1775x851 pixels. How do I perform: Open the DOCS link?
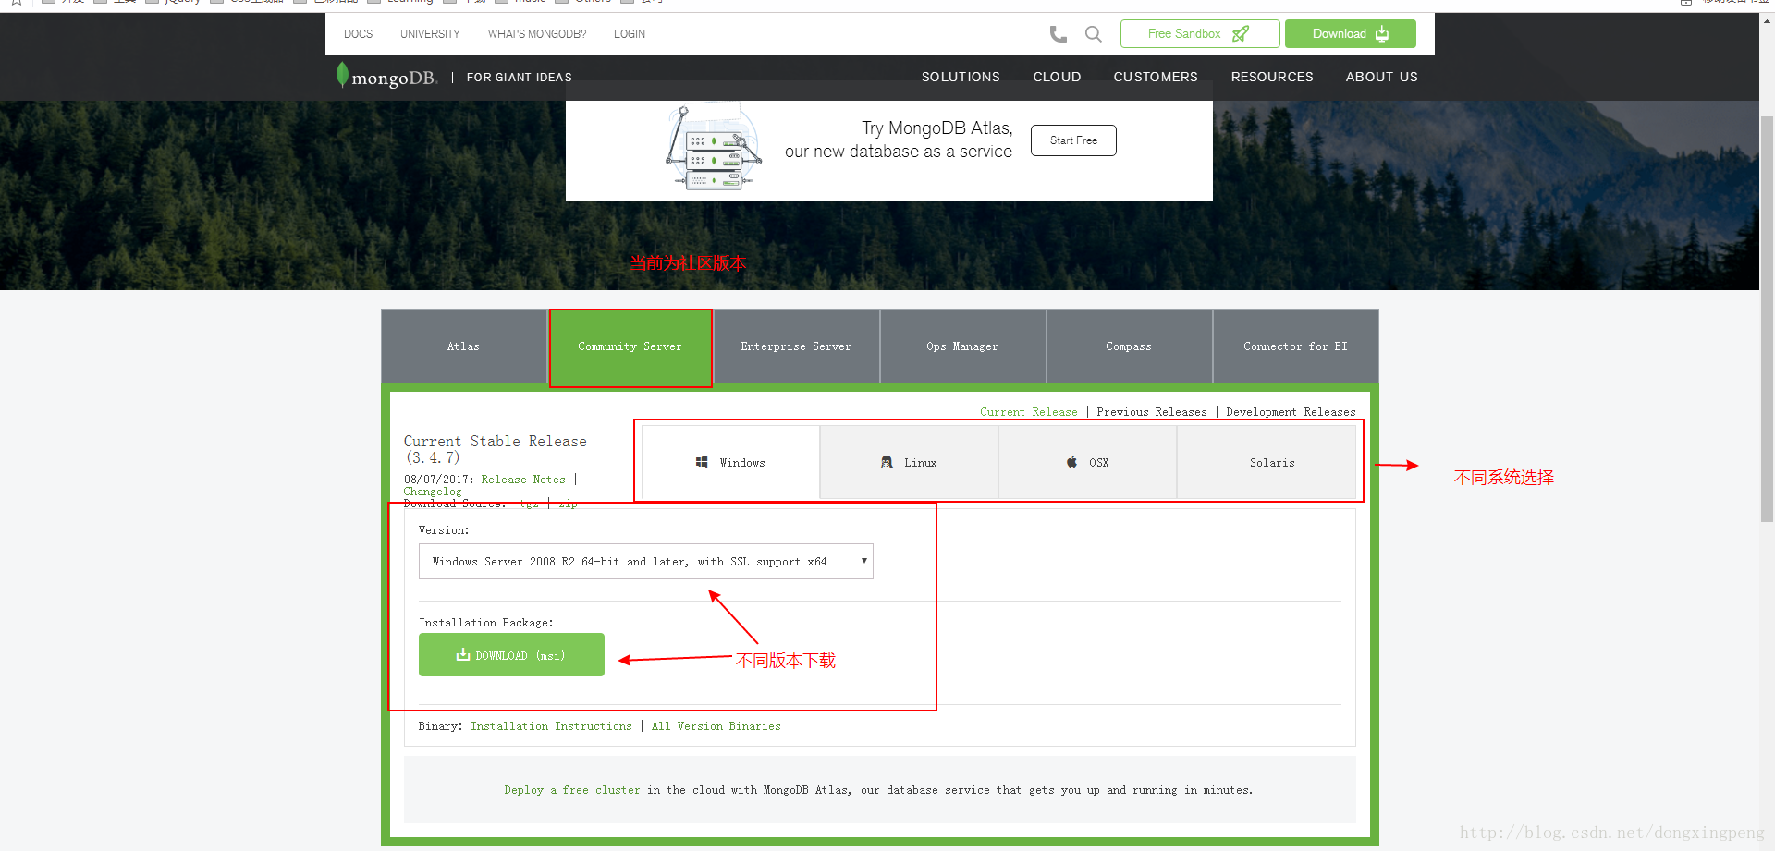pyautogui.click(x=358, y=34)
